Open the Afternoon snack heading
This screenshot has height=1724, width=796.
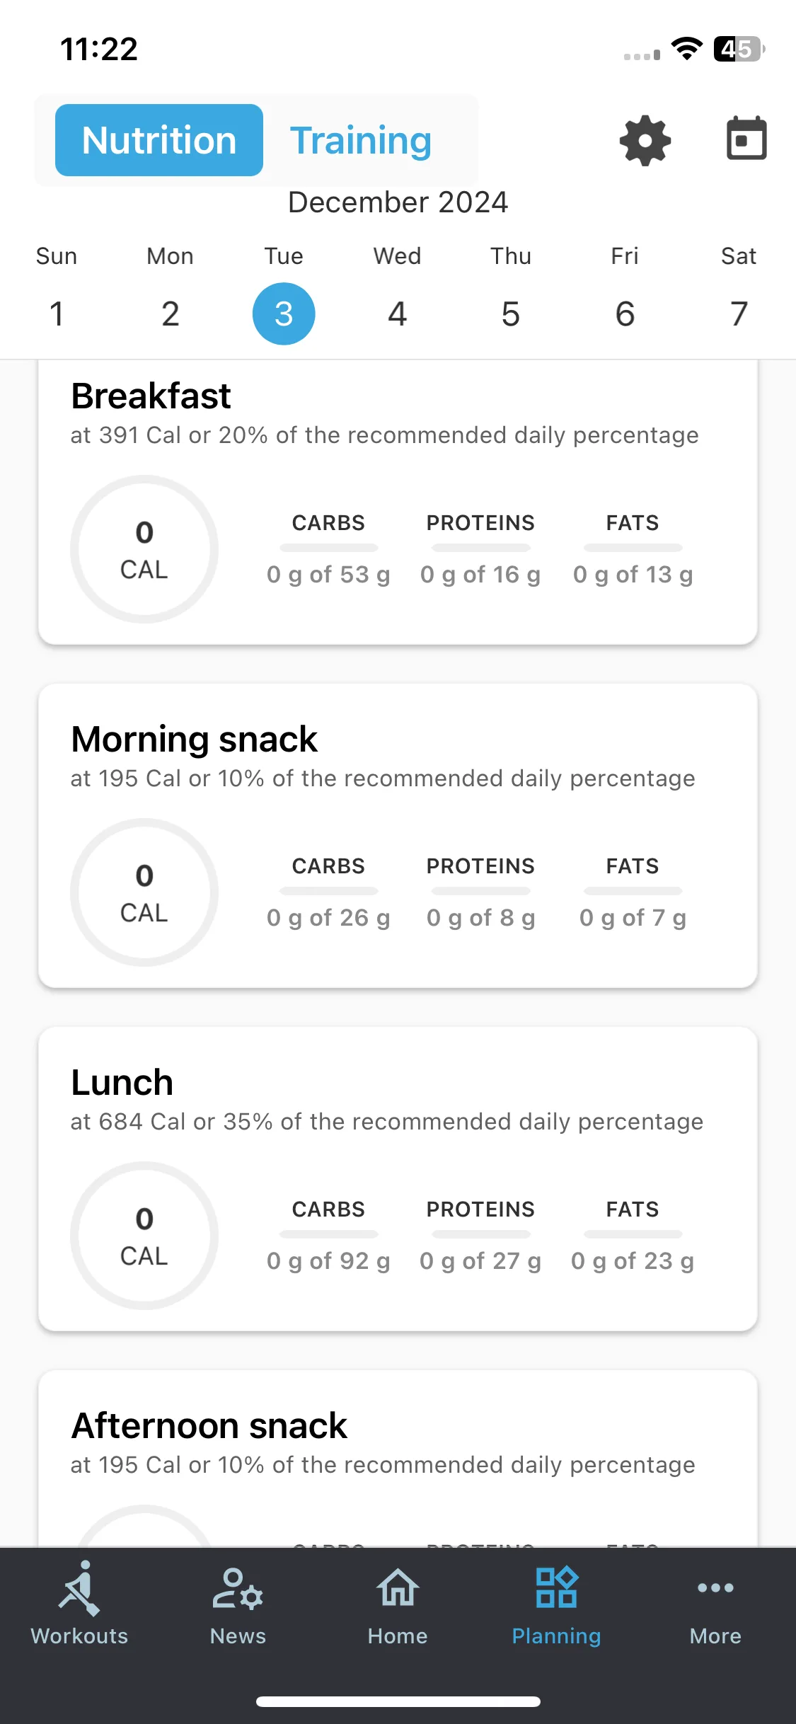(209, 1425)
